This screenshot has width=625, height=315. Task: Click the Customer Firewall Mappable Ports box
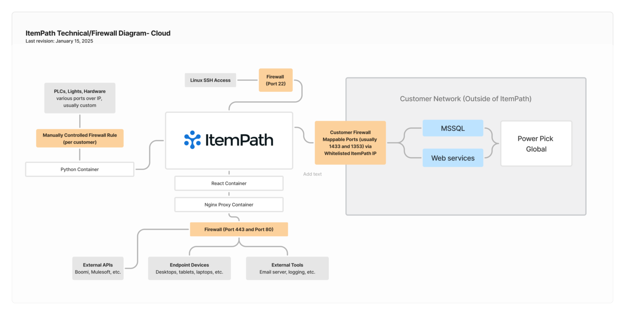point(350,143)
